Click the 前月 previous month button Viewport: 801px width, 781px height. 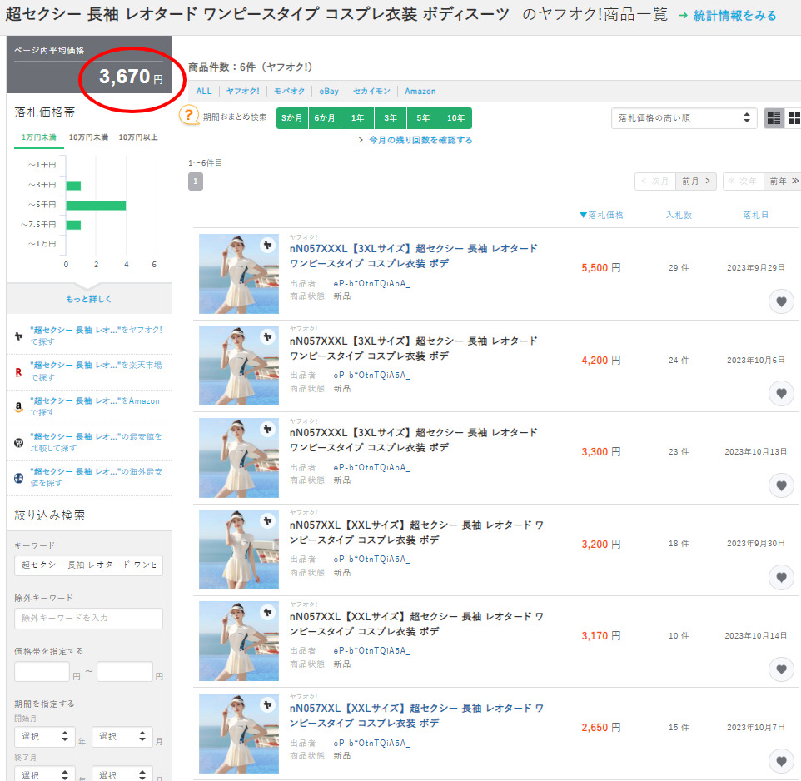tap(696, 182)
